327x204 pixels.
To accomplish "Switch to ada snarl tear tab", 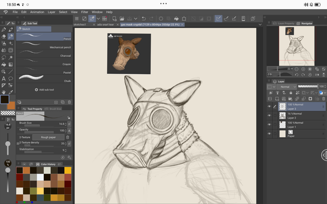I will [x=106, y=25].
